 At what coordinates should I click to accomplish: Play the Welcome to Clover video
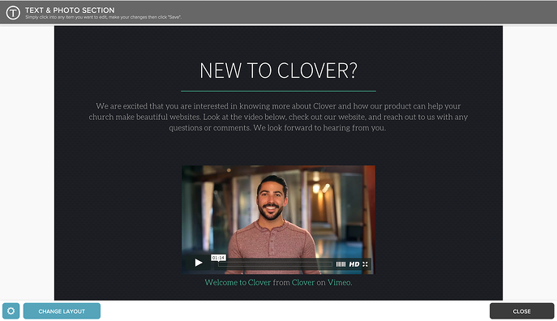point(198,263)
